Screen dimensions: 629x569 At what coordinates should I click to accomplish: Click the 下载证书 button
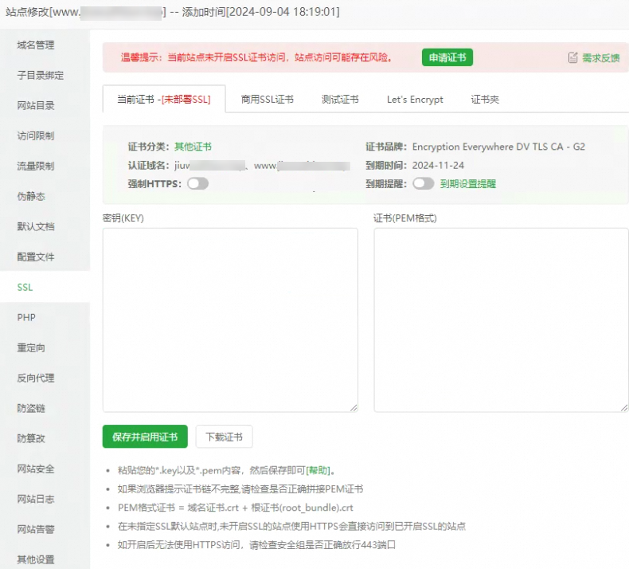coord(225,437)
